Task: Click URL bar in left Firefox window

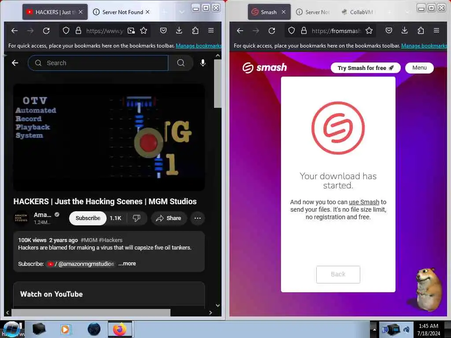Action: coord(105,31)
